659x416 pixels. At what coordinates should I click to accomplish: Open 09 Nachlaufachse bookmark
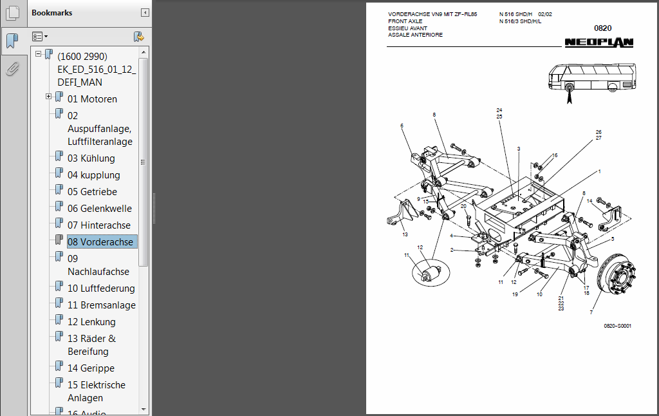(x=98, y=265)
